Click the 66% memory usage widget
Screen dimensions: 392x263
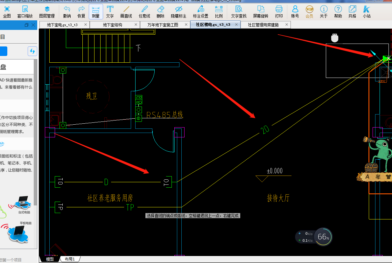click(323, 237)
